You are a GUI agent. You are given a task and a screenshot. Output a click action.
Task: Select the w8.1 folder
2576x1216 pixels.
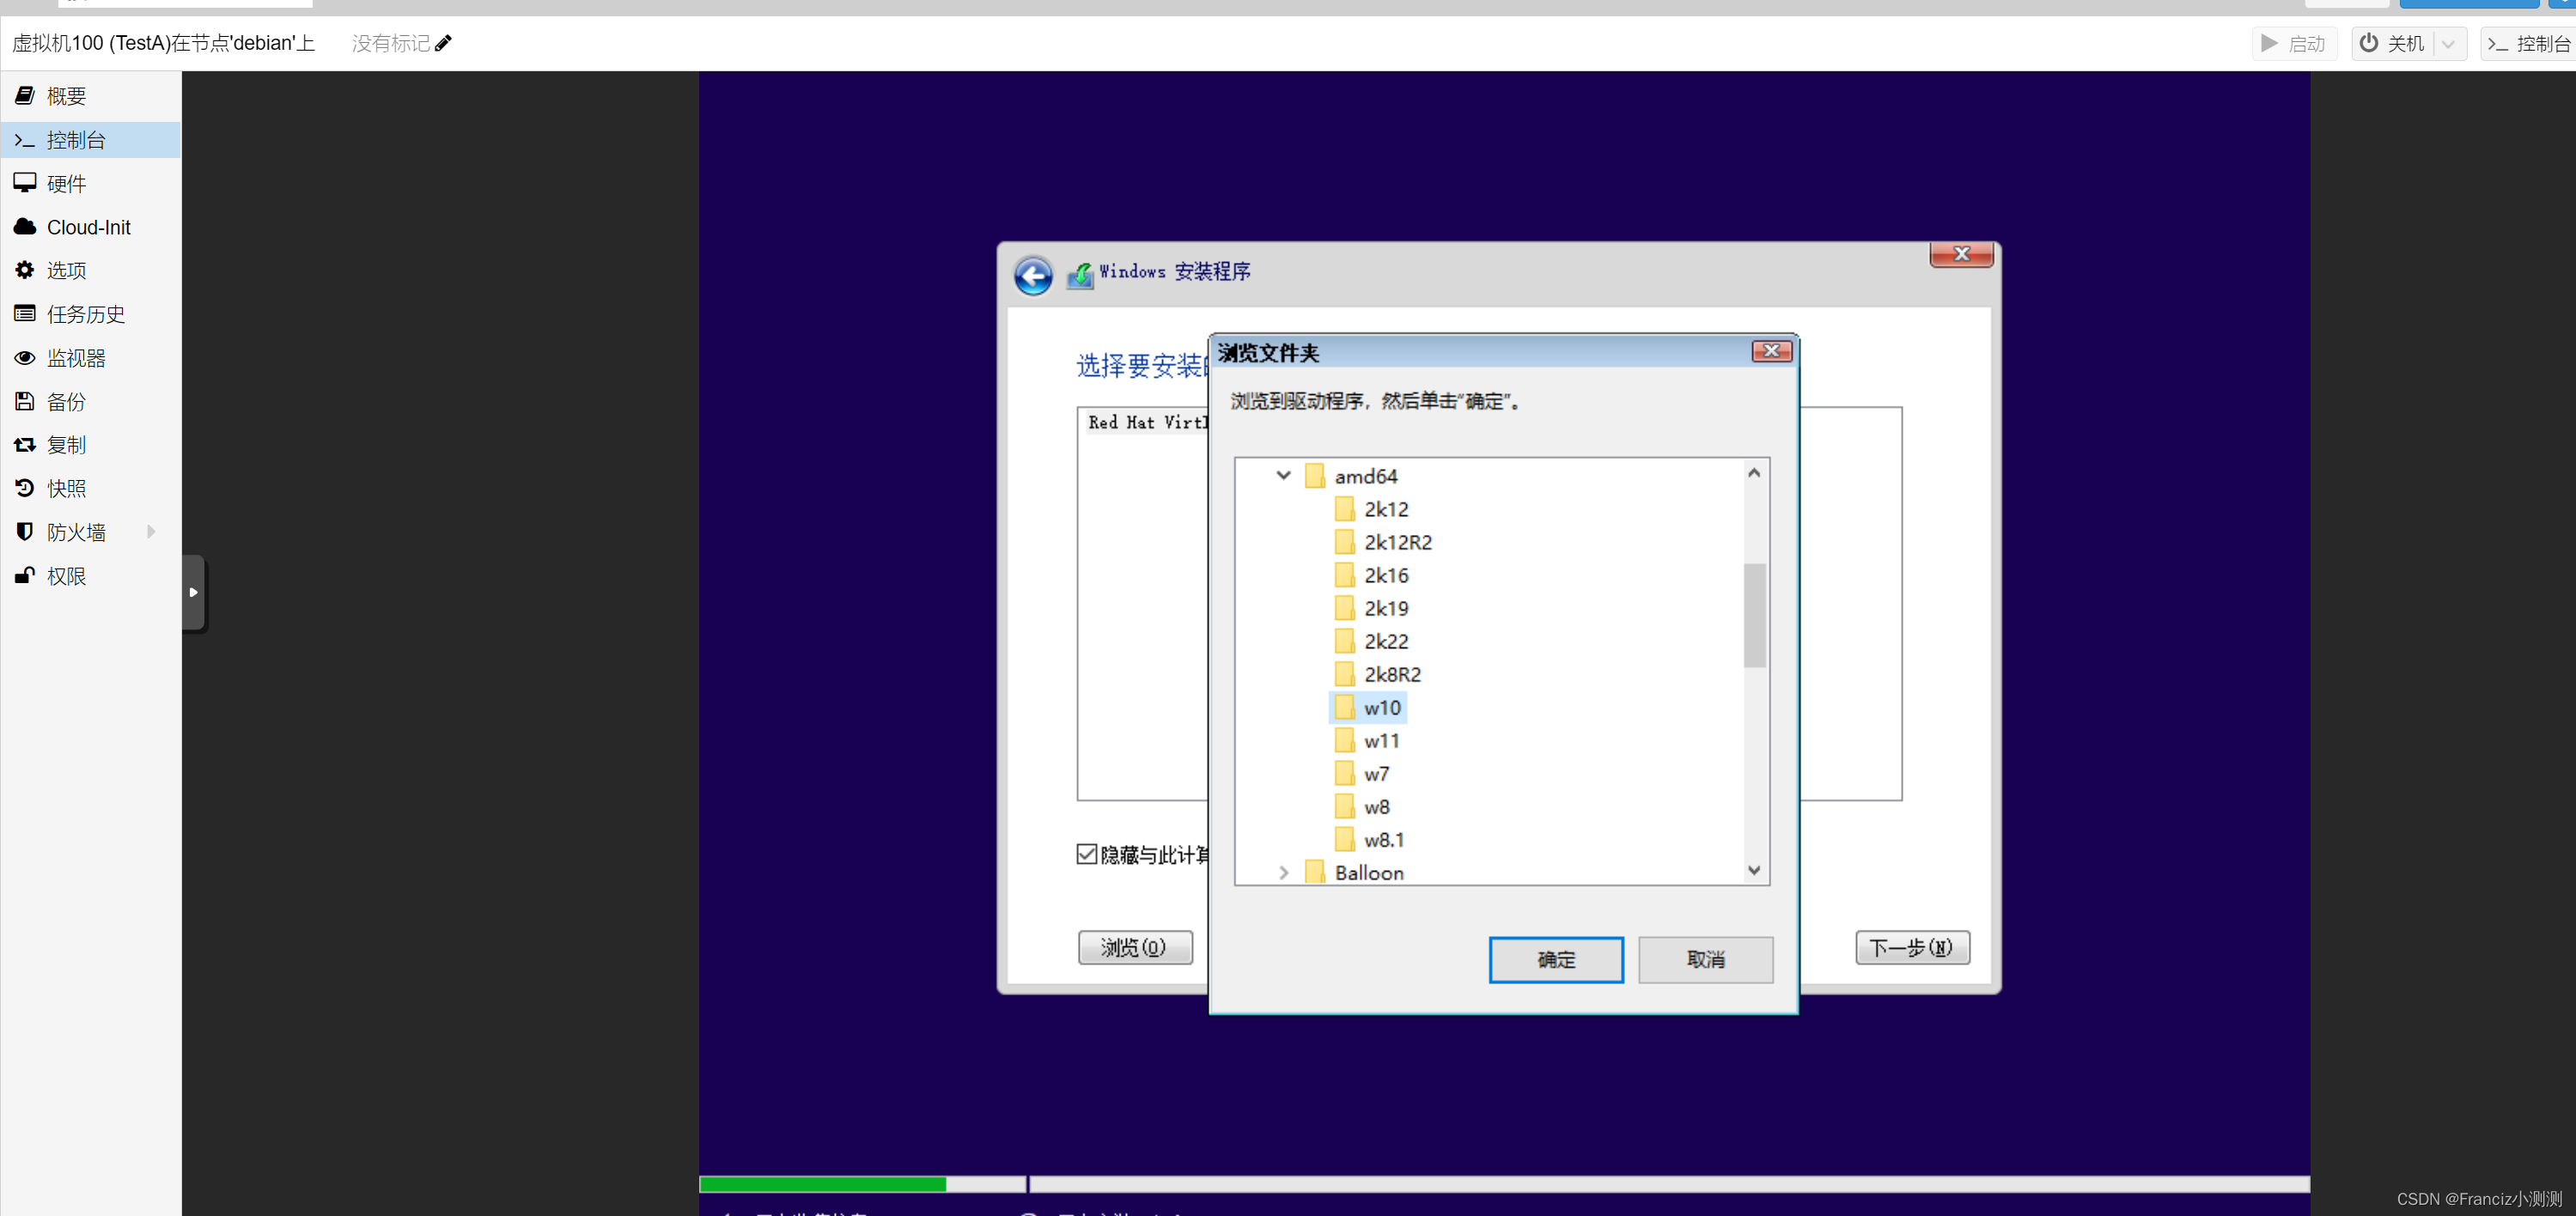coord(1384,840)
